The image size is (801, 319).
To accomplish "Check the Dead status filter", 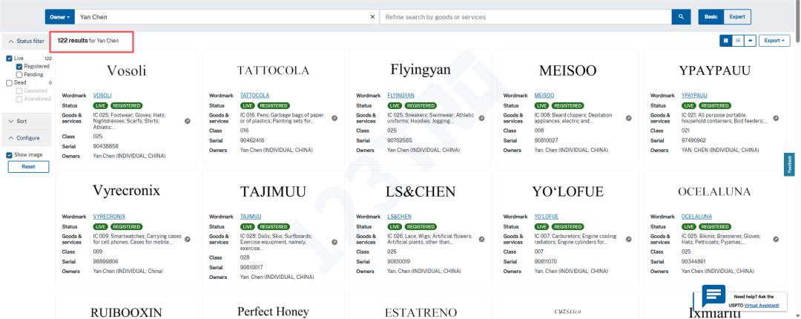I will 9,82.
